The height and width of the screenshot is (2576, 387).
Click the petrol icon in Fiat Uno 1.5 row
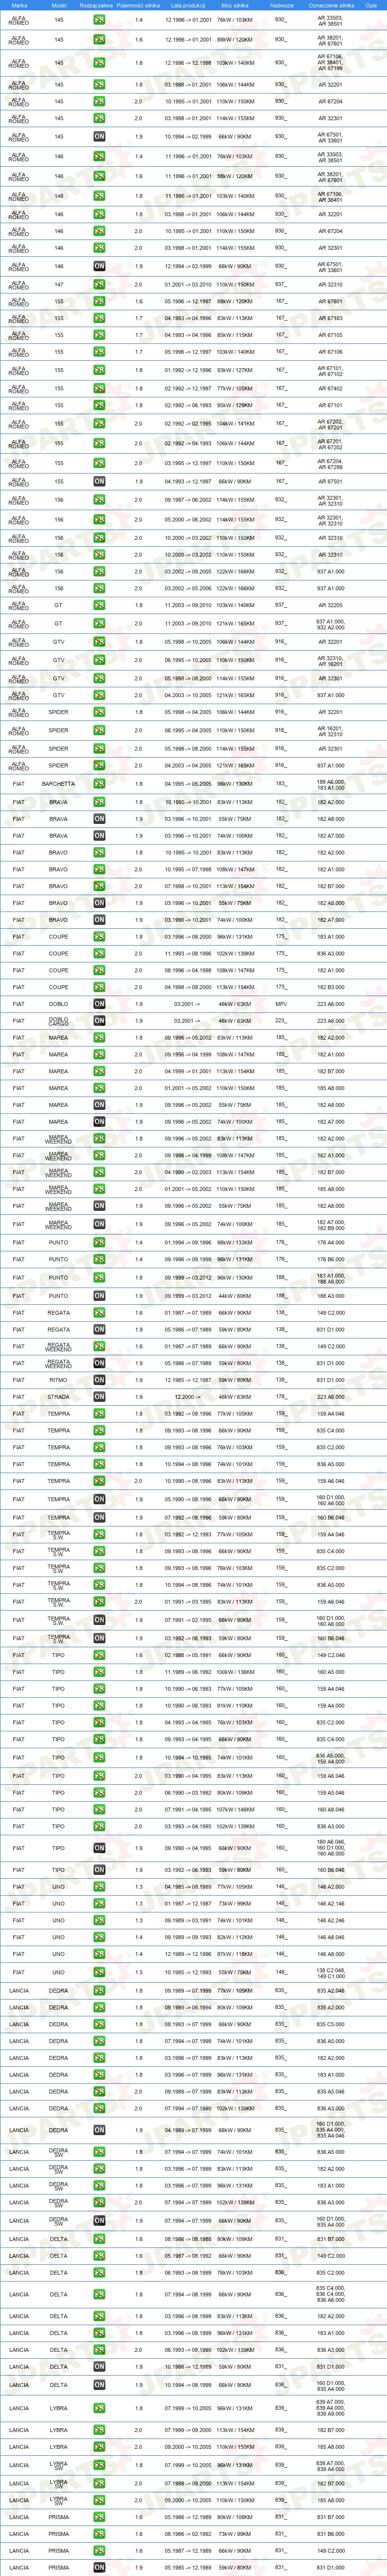click(x=99, y=1973)
